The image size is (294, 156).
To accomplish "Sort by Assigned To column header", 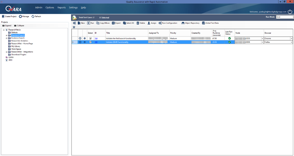I will tap(159, 33).
